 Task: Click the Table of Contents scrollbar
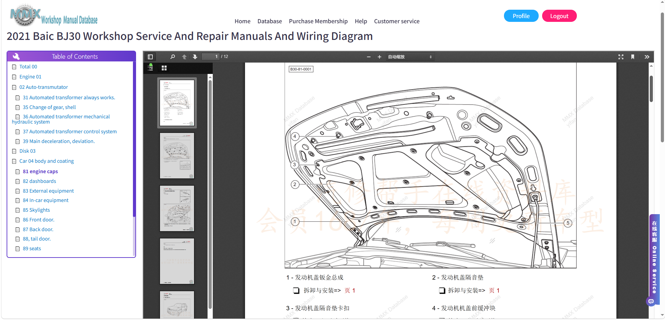pyautogui.click(x=134, y=139)
